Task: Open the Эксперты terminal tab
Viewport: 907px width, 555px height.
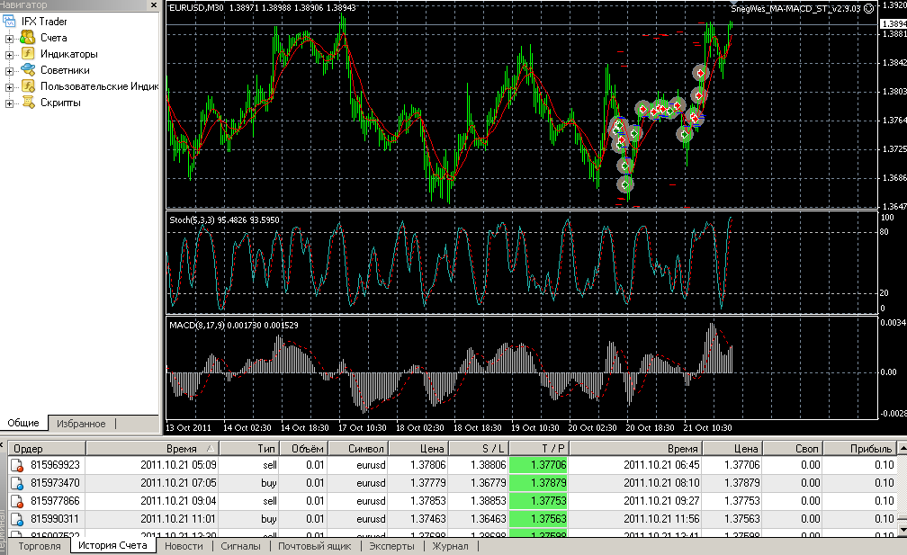Action: [x=391, y=546]
